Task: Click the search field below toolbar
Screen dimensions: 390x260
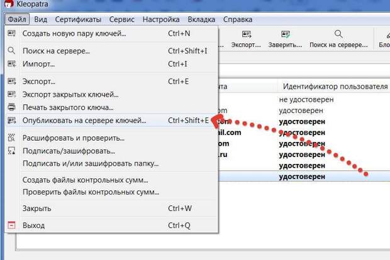Action: [304, 70]
